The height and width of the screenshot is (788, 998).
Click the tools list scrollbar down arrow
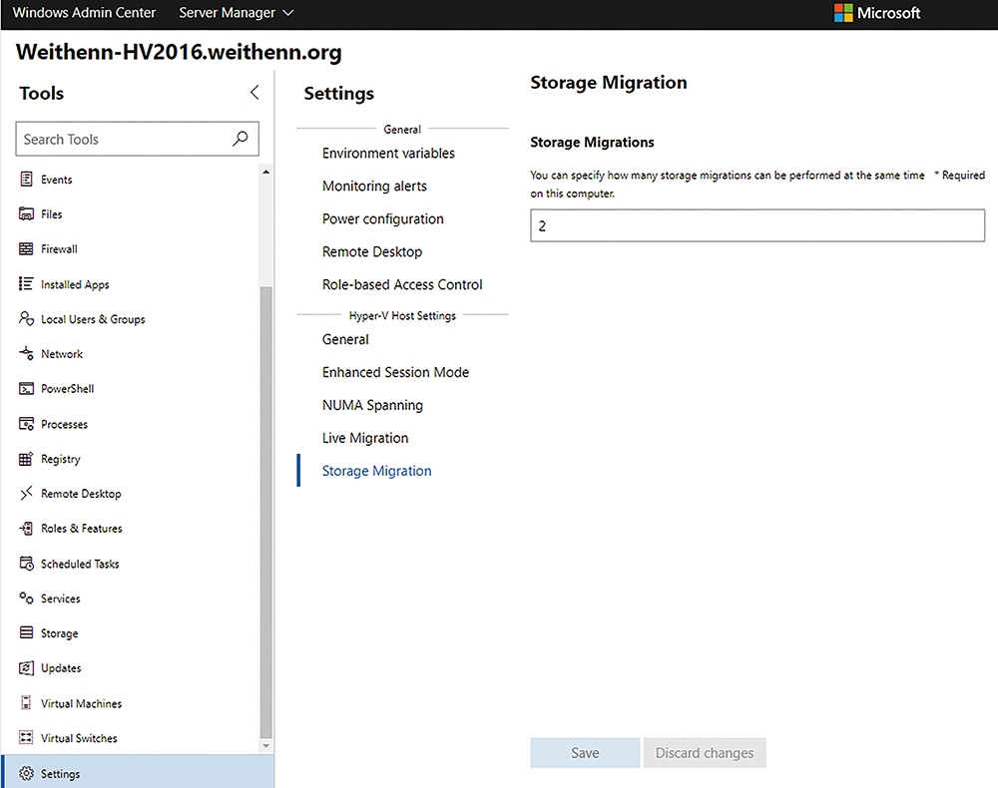click(266, 745)
